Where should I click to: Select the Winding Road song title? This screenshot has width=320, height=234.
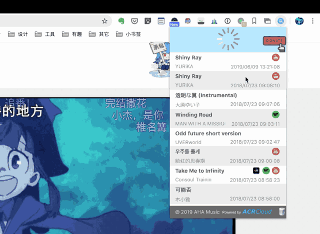[x=193, y=115]
